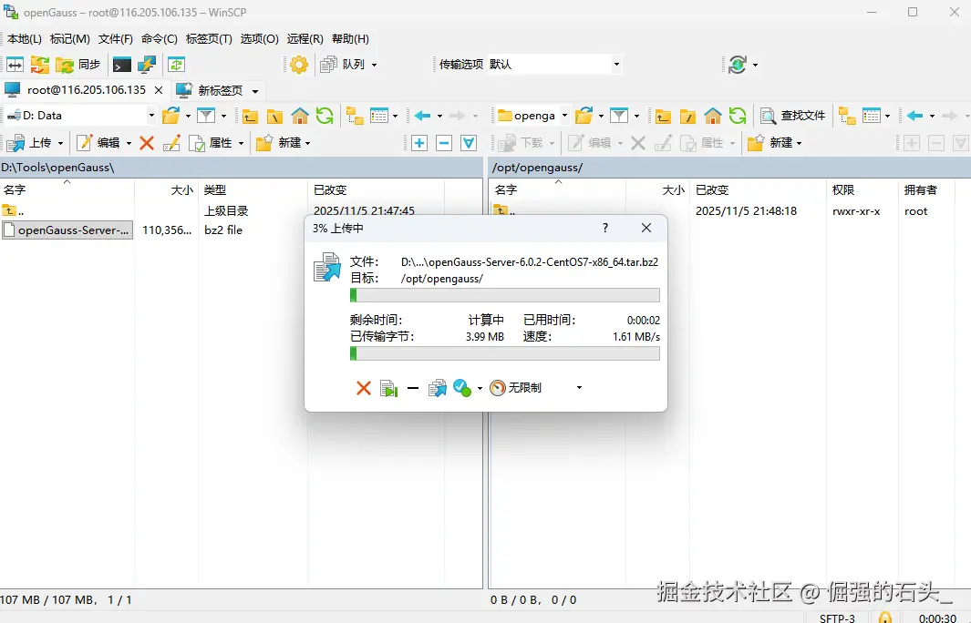This screenshot has width=971, height=623.
Task: Click the remote panel back arrow
Action: 914,116
